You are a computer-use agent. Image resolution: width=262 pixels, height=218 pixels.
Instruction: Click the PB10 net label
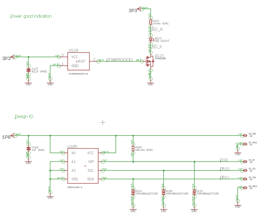click(x=225, y=169)
